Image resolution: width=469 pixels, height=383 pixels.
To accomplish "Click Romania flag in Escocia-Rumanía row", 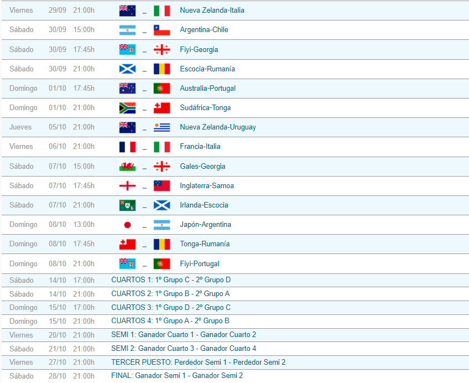I will pos(161,69).
